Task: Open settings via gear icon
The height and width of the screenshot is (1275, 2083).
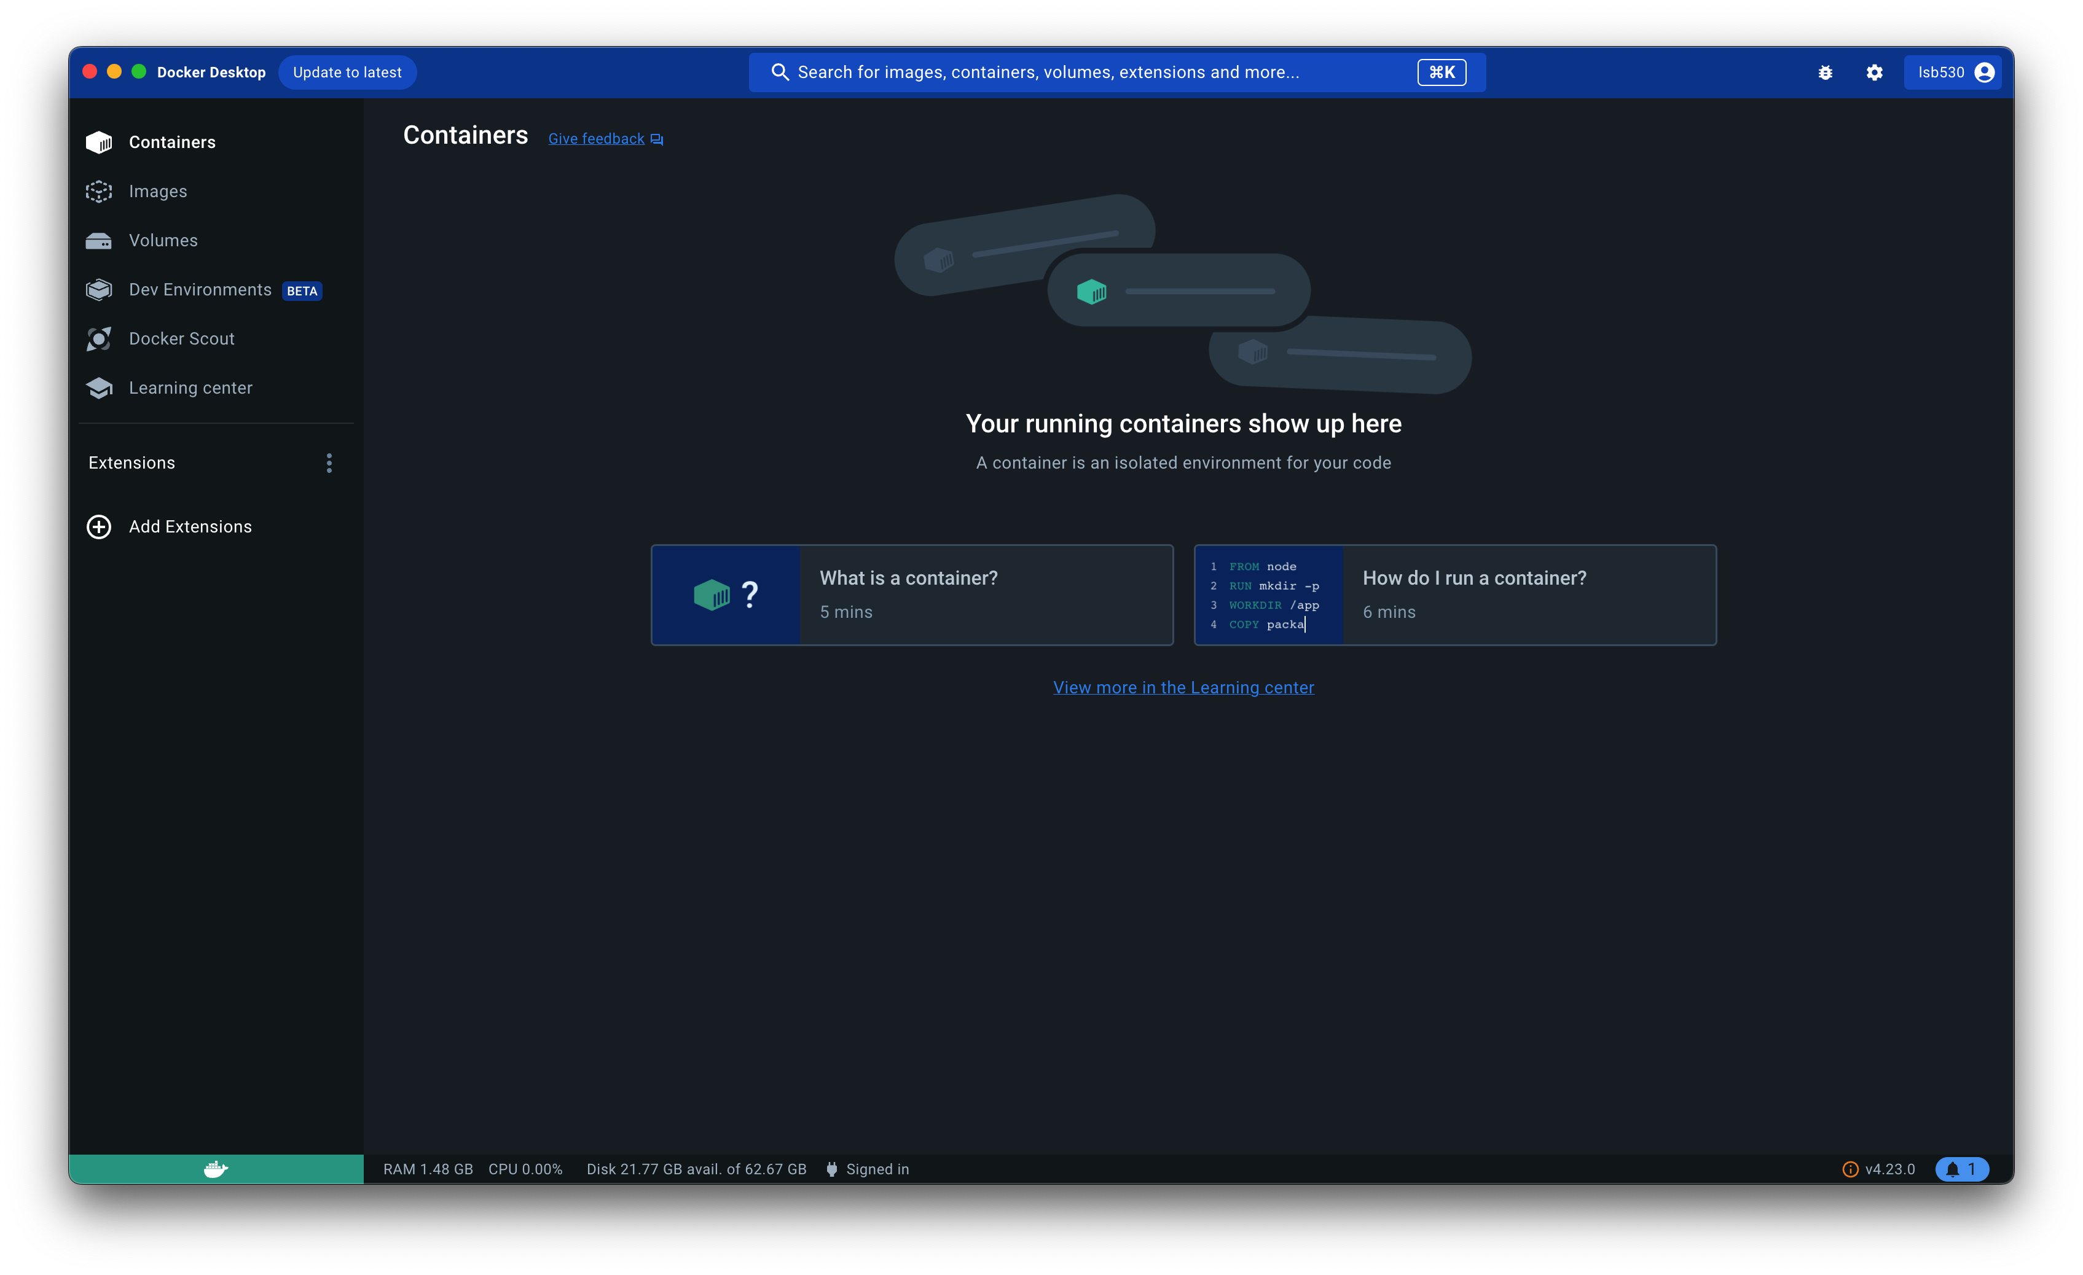Action: point(1874,72)
